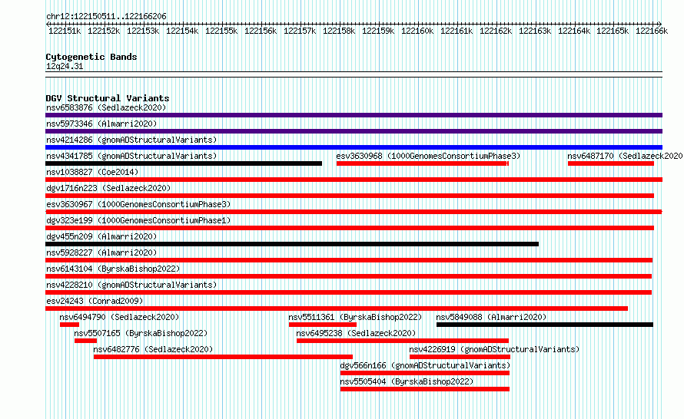Open nsv6494790 (Sedlazeck2020) label
Image resolution: width=684 pixels, height=419 pixels.
tap(119, 317)
